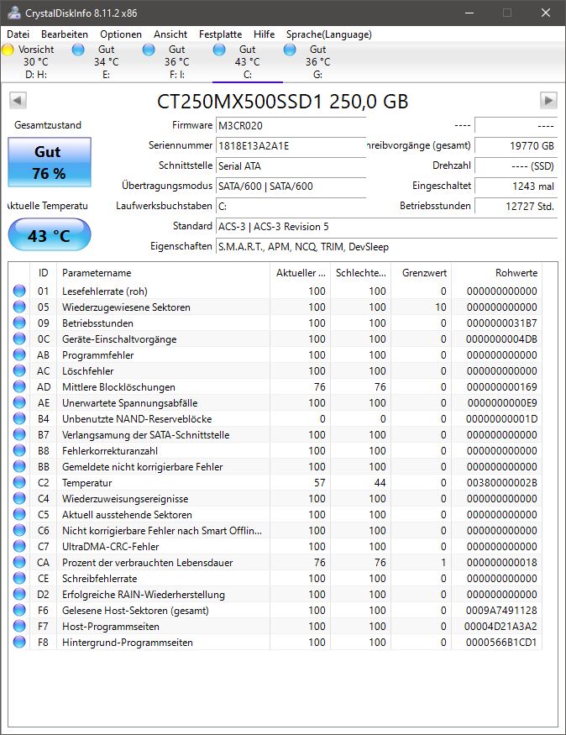Open the Bearbeiten menu
The height and width of the screenshot is (735, 566).
64,34
